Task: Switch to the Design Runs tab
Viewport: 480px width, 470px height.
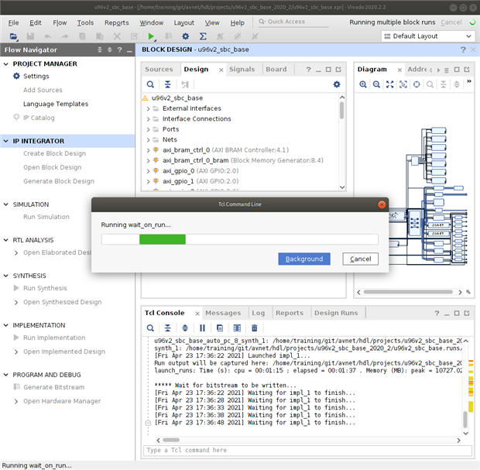Action: click(335, 313)
